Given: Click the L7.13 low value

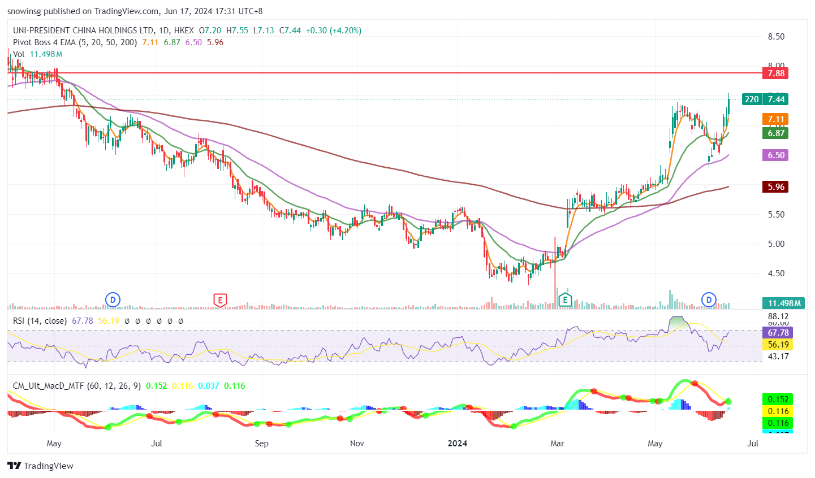Looking at the screenshot, I should coord(263,31).
